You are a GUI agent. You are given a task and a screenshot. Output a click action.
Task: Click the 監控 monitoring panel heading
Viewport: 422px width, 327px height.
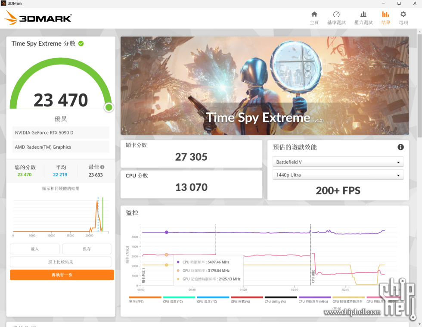[132, 213]
